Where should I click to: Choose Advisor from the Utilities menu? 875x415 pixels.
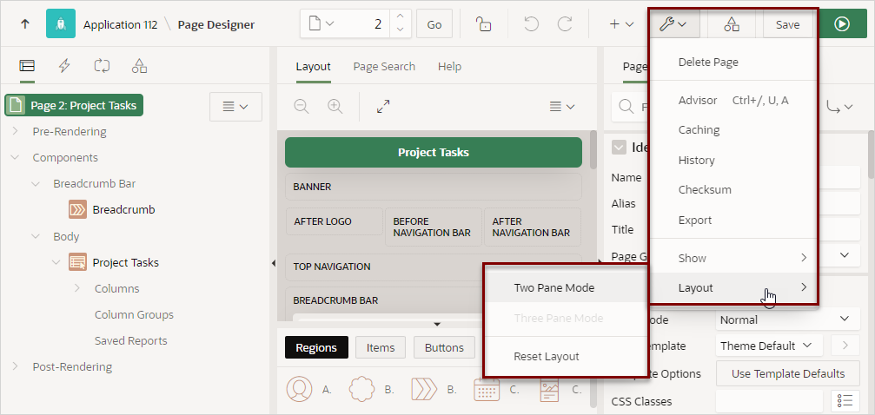(732, 101)
